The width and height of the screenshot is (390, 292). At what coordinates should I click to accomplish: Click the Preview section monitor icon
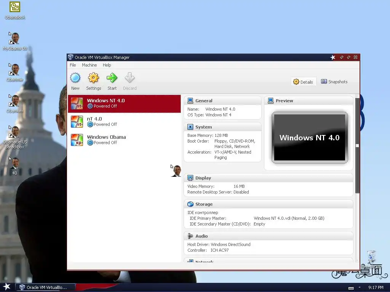271,100
